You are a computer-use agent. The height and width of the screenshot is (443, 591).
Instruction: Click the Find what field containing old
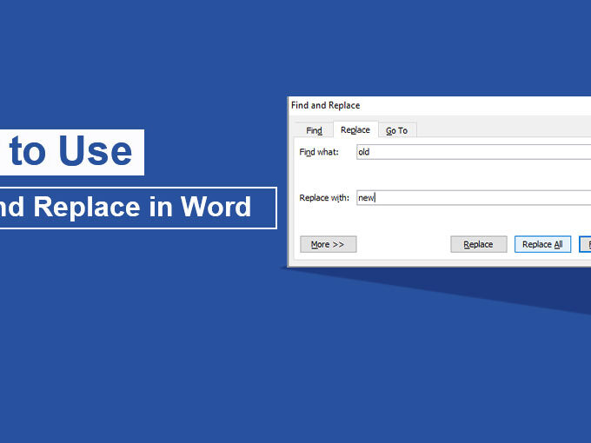click(x=474, y=152)
